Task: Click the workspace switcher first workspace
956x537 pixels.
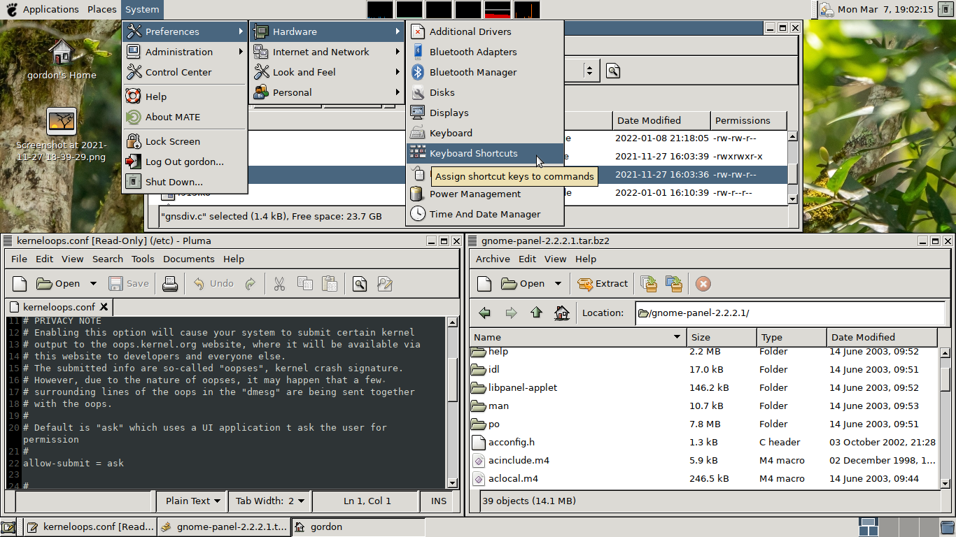Action: (869, 527)
